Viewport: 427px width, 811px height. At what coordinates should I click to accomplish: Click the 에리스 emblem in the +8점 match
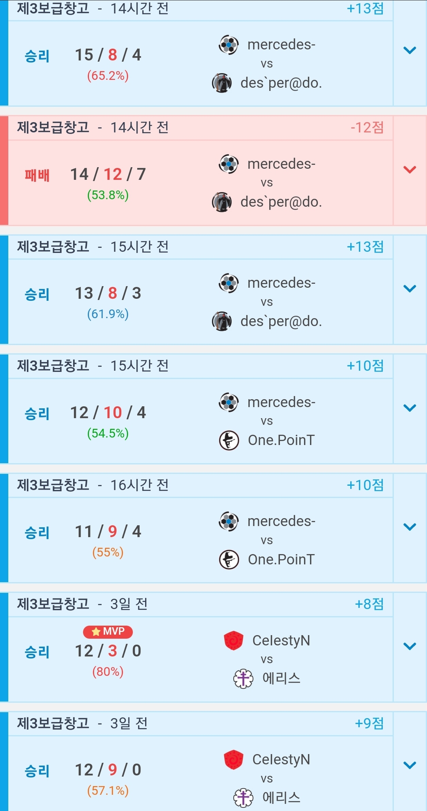(x=243, y=679)
